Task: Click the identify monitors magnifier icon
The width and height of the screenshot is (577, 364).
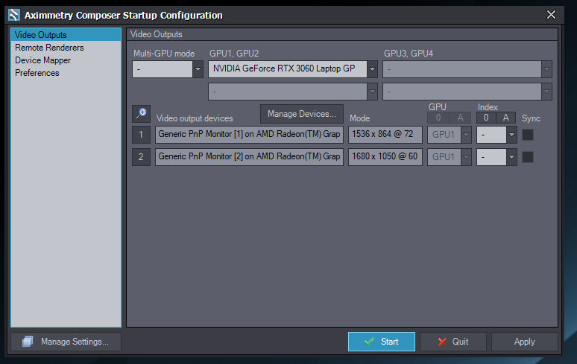Action: tap(142, 114)
